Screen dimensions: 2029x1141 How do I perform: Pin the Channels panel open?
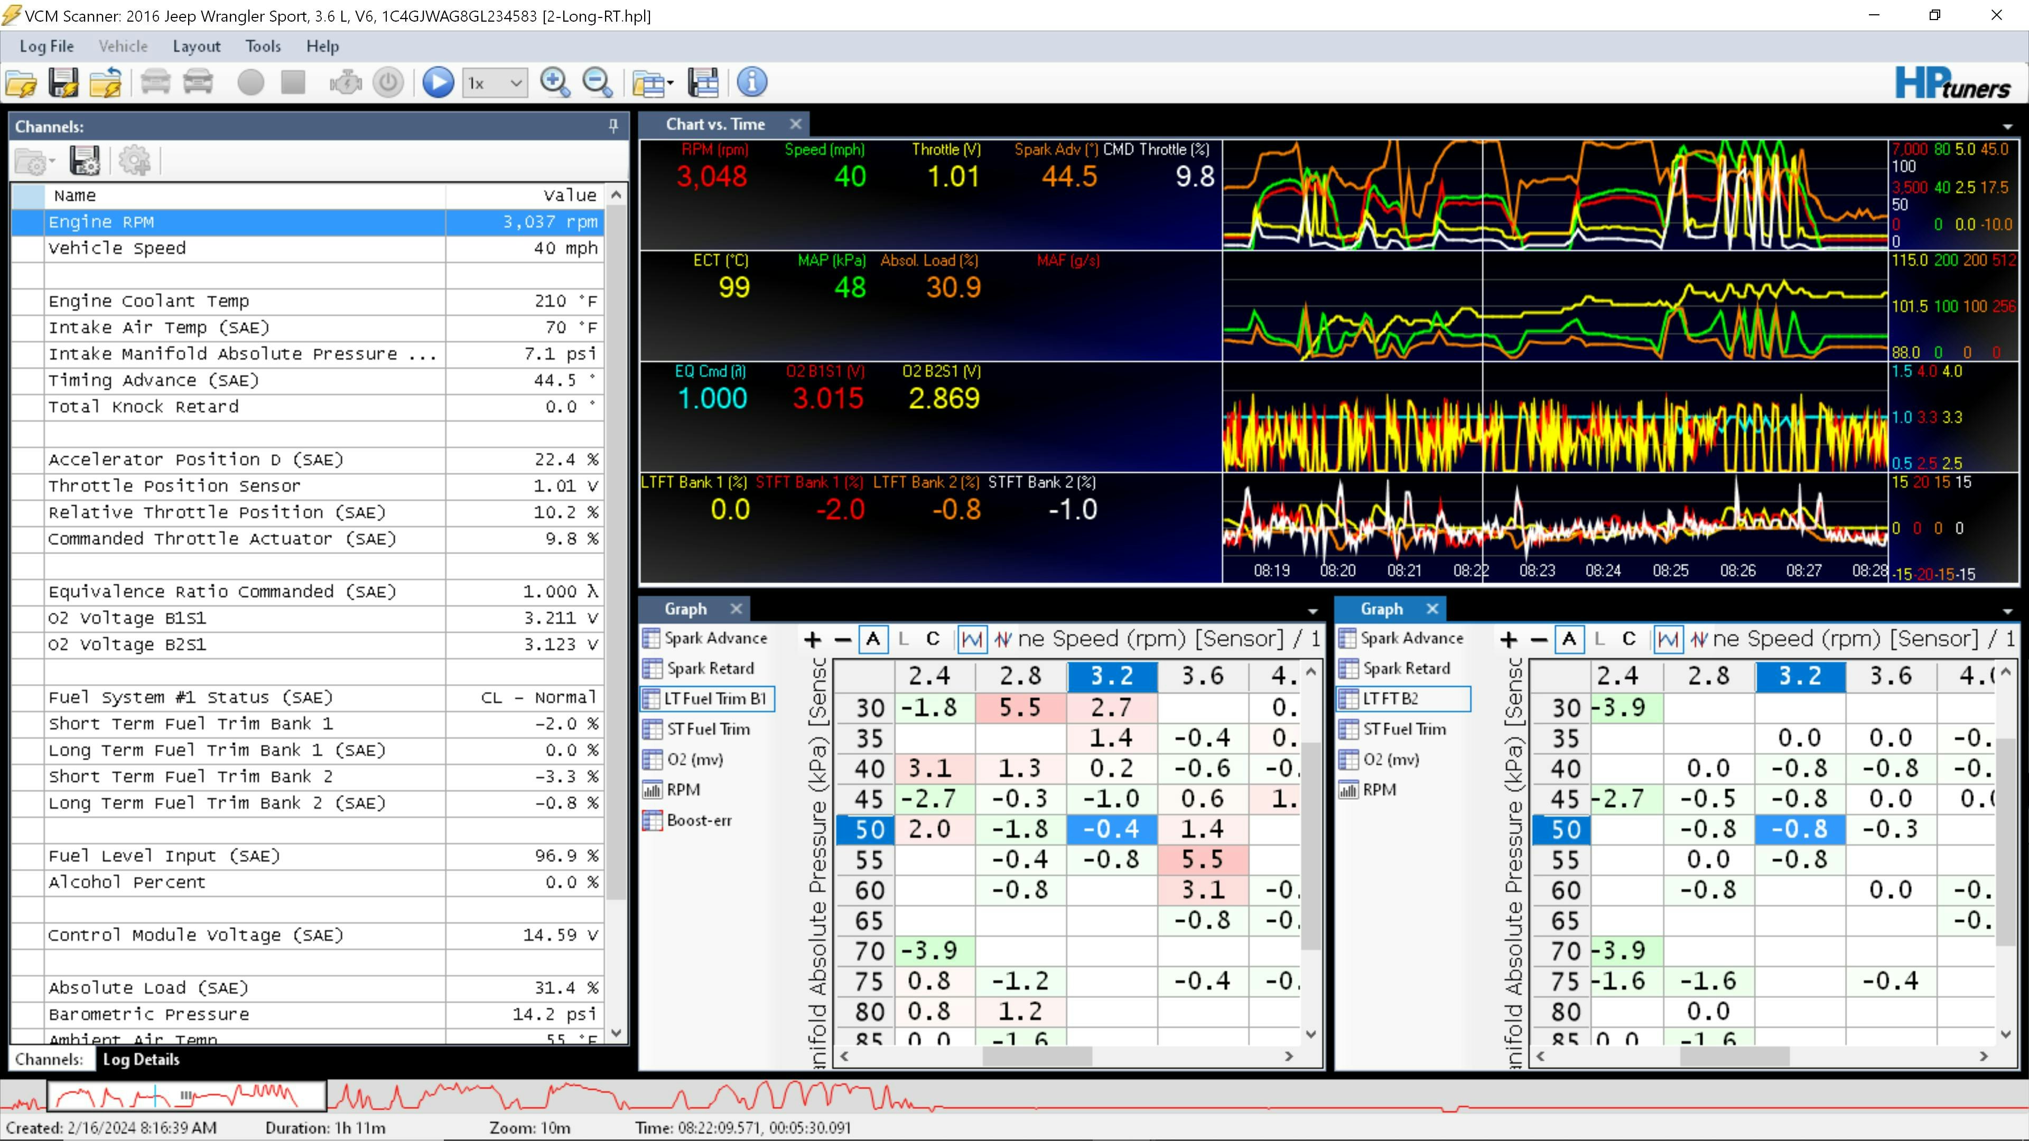pos(613,125)
